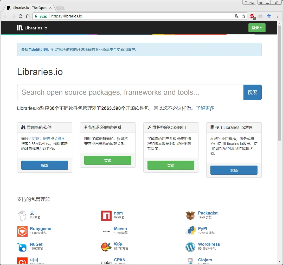Click the green secure padlock icon

point(36,16)
